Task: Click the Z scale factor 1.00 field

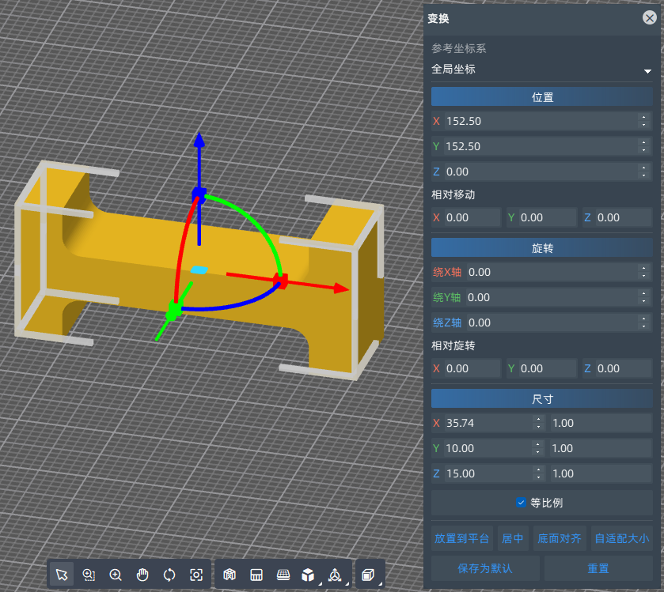Action: click(601, 474)
